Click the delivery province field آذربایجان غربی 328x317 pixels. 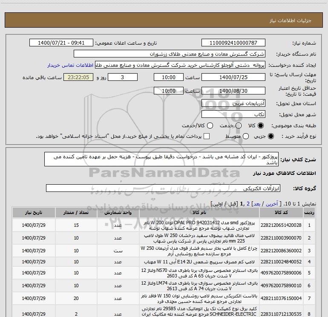[233, 103]
